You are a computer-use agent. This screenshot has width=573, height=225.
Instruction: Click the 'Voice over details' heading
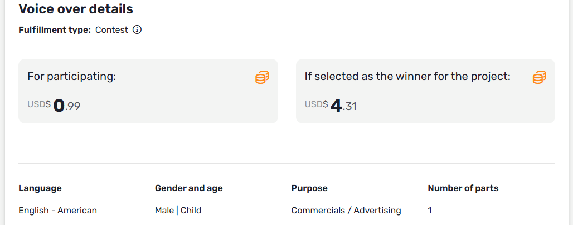(x=76, y=9)
